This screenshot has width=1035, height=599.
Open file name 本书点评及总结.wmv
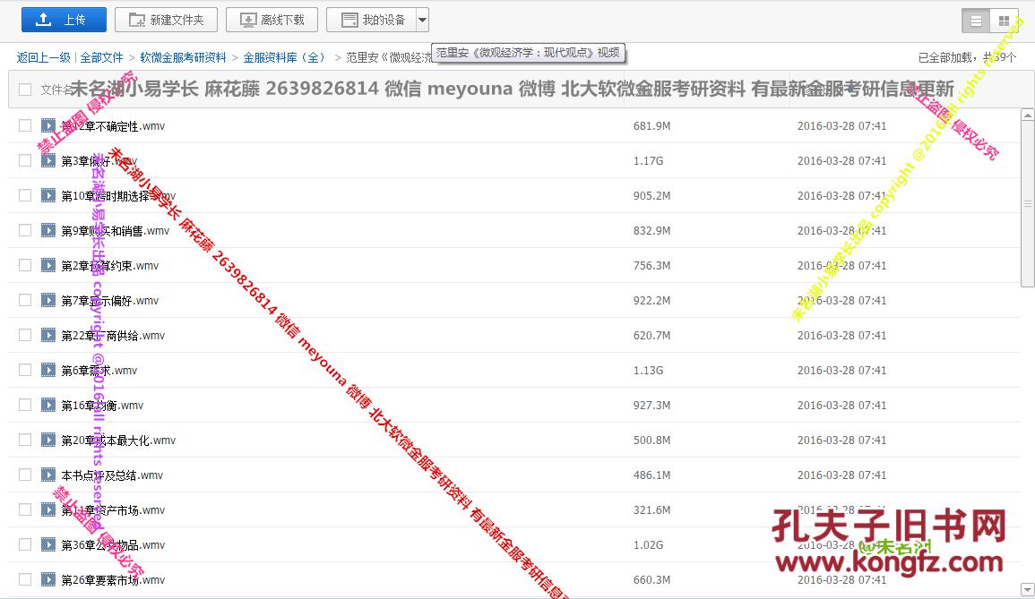coord(112,475)
